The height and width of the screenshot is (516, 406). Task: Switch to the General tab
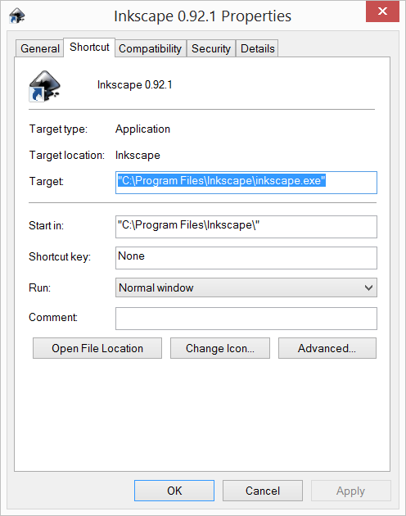[x=40, y=48]
